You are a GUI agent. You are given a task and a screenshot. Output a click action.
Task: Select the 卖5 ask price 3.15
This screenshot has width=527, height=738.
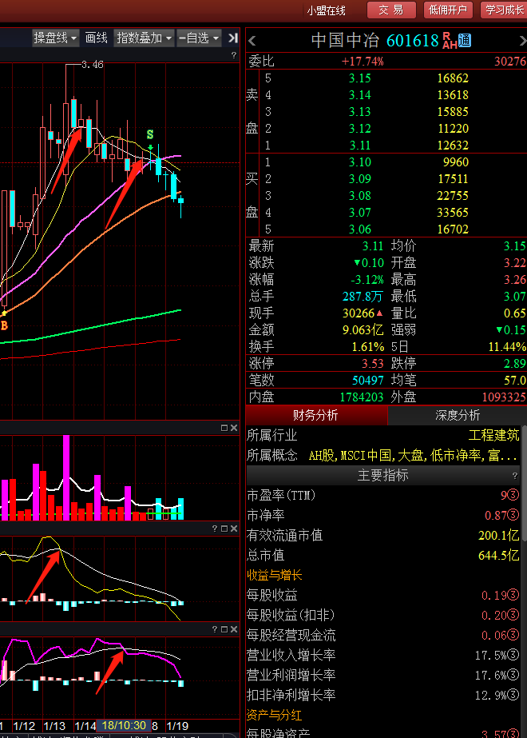tap(359, 78)
